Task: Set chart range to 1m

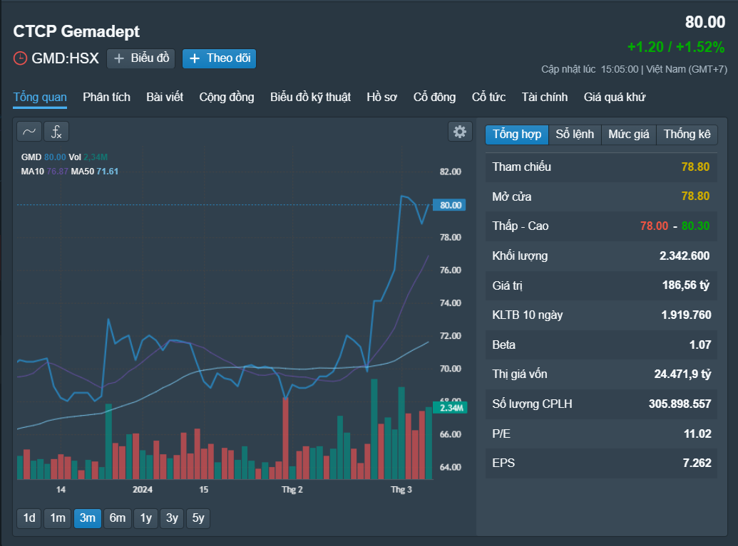Action: tap(58, 518)
